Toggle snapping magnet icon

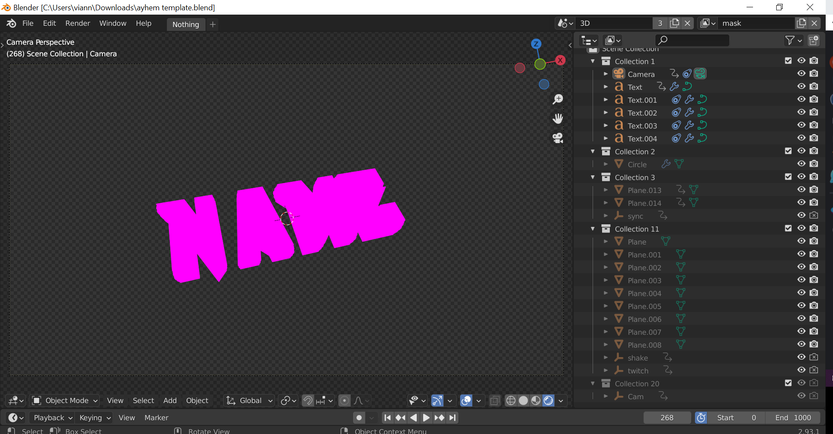[308, 400]
